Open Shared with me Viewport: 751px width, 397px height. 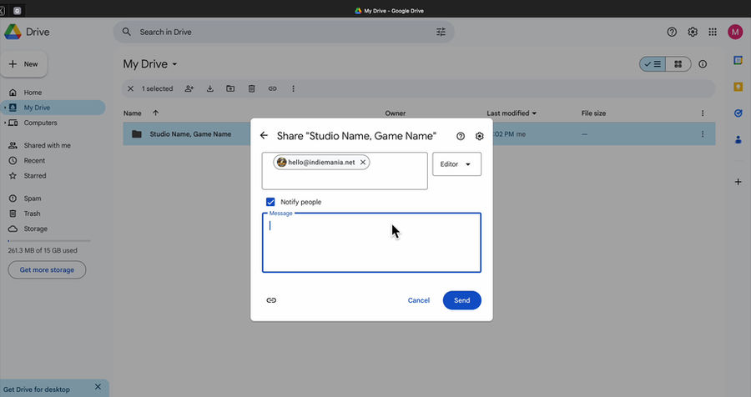47,146
